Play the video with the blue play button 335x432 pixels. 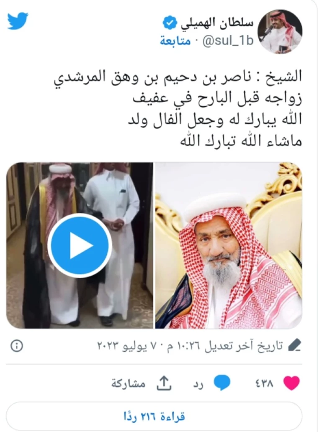click(x=80, y=245)
